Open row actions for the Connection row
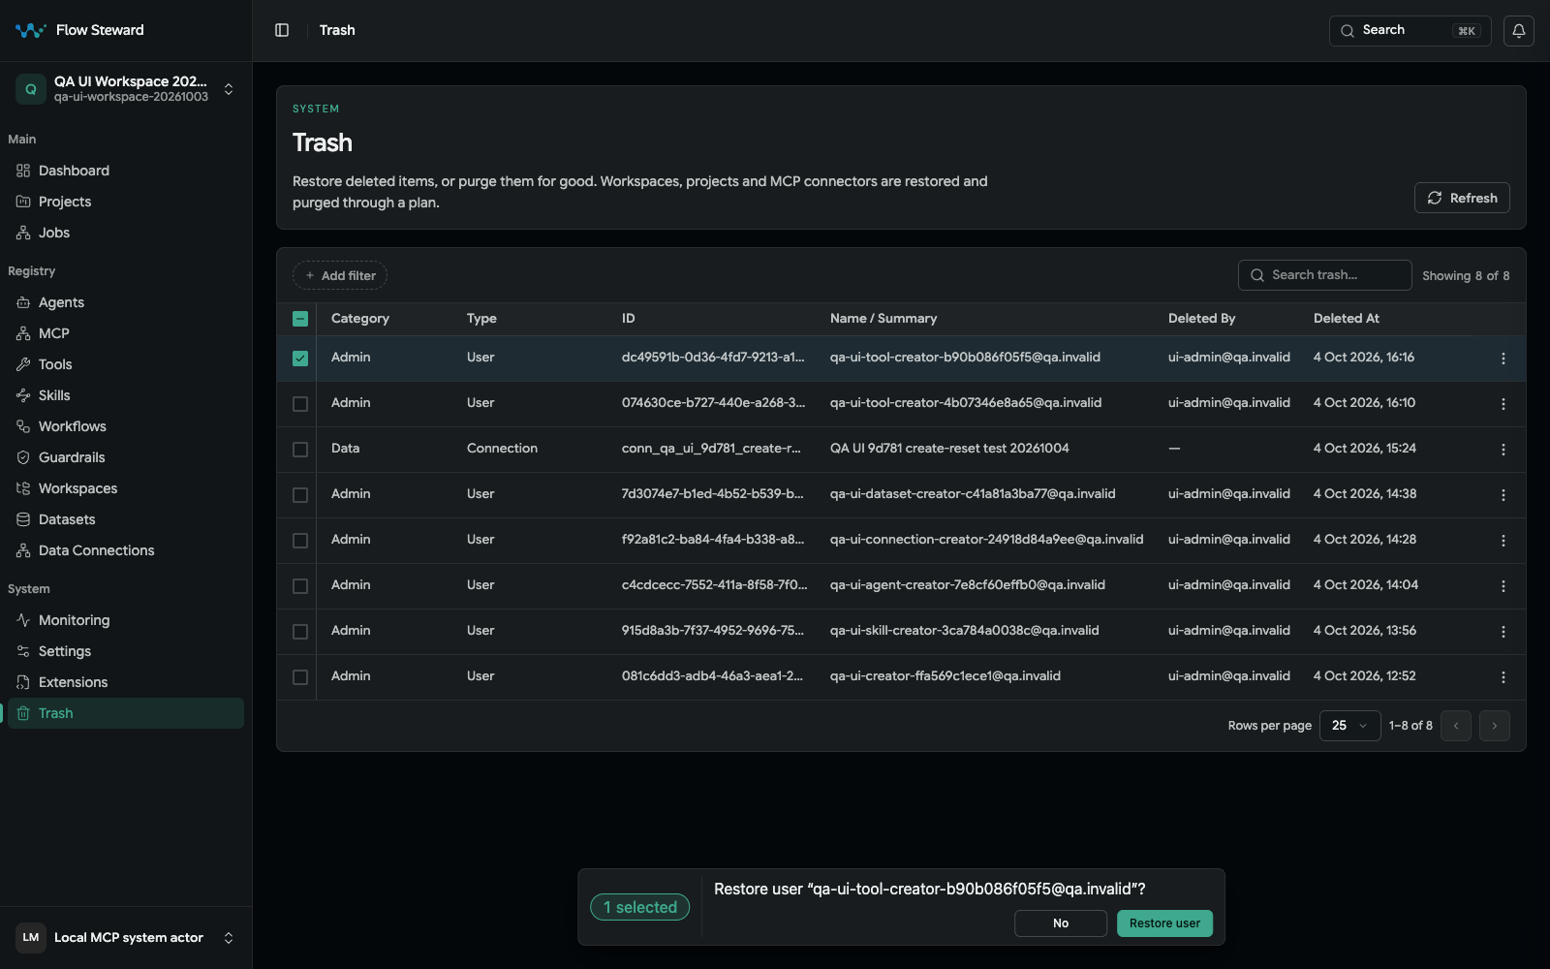1550x969 pixels. click(x=1503, y=450)
